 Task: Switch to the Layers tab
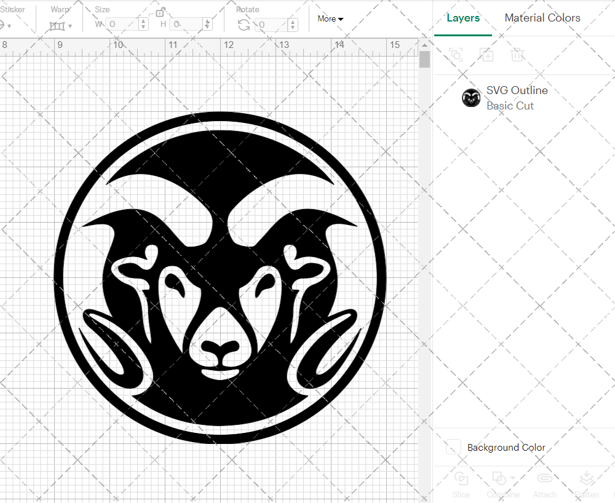point(463,18)
